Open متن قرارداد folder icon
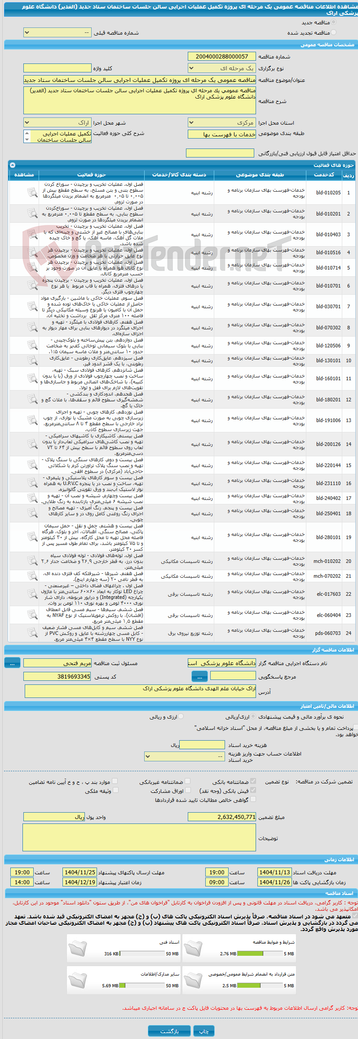 pyautogui.click(x=193, y=980)
